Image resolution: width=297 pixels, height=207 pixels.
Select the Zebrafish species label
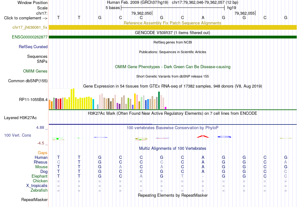[39, 190]
